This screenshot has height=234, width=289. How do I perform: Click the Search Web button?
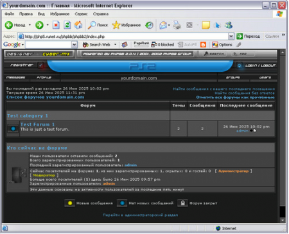tap(96, 45)
